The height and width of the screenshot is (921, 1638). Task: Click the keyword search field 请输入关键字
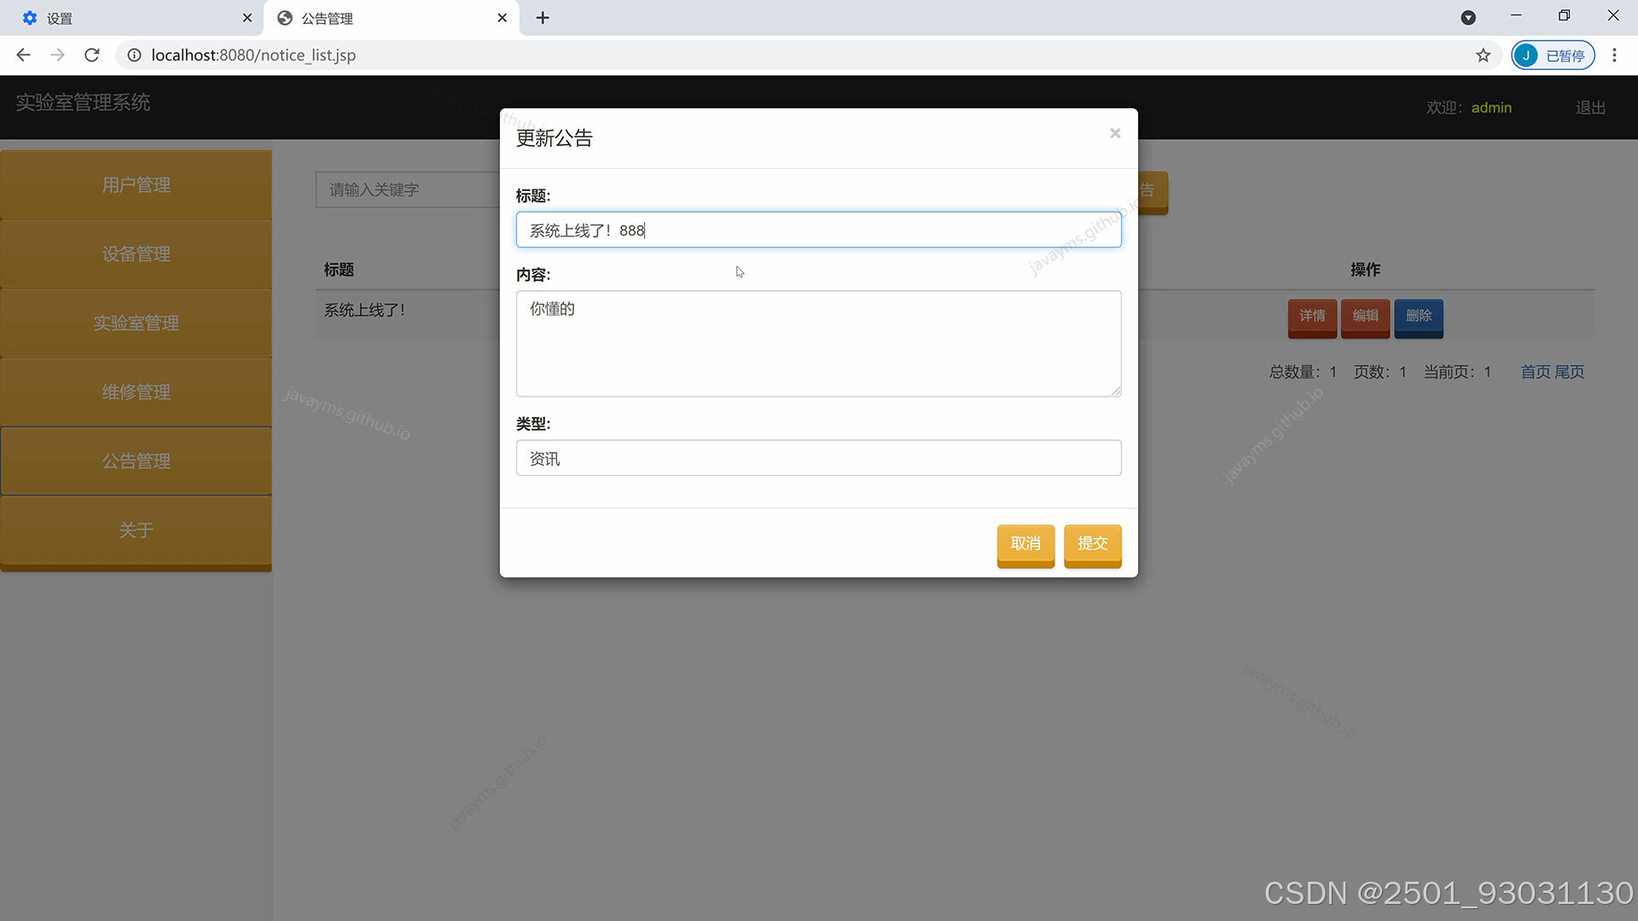coord(408,189)
